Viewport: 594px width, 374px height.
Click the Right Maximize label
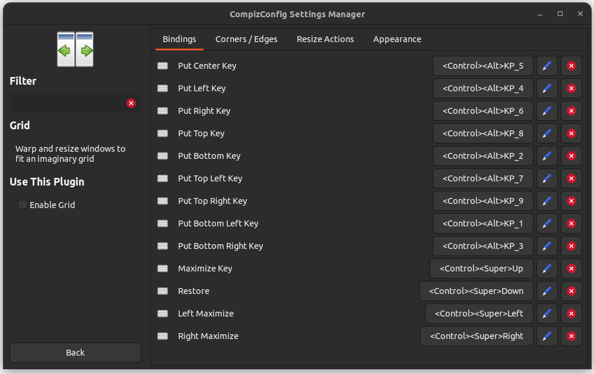tap(208, 336)
